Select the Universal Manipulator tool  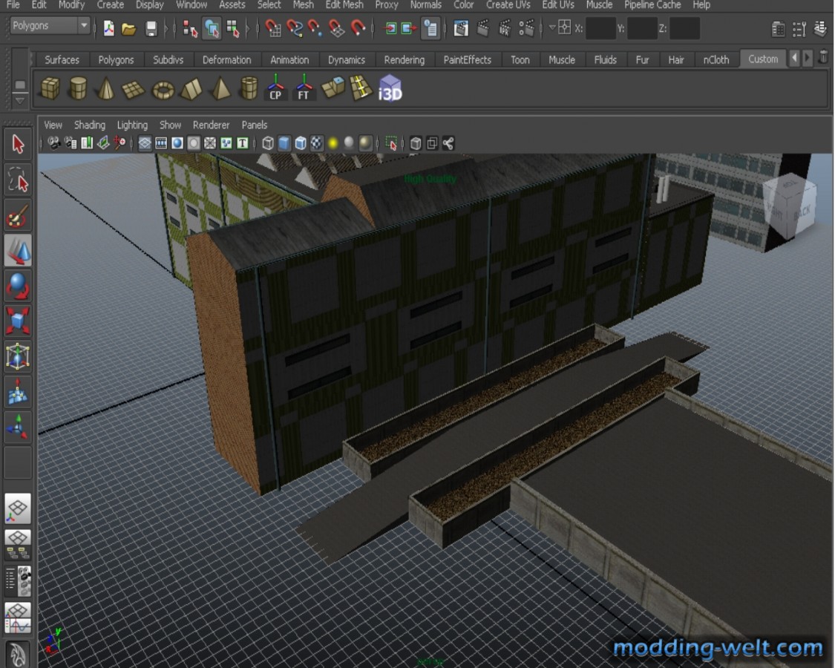pos(18,356)
